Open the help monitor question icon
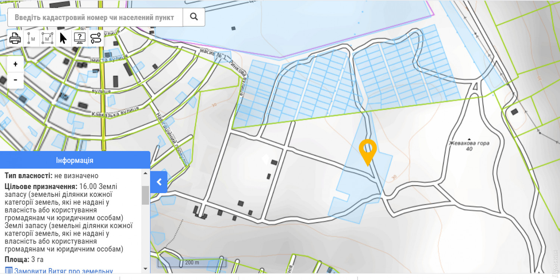 point(80,38)
